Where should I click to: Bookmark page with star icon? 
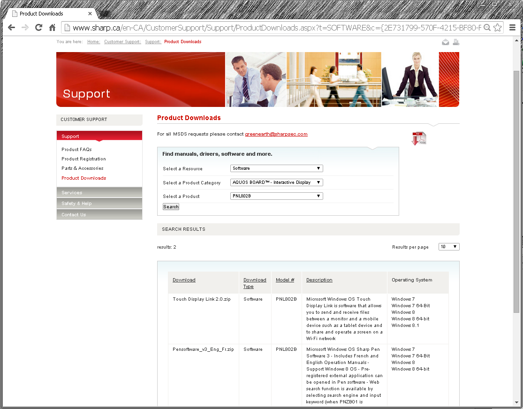pos(497,28)
